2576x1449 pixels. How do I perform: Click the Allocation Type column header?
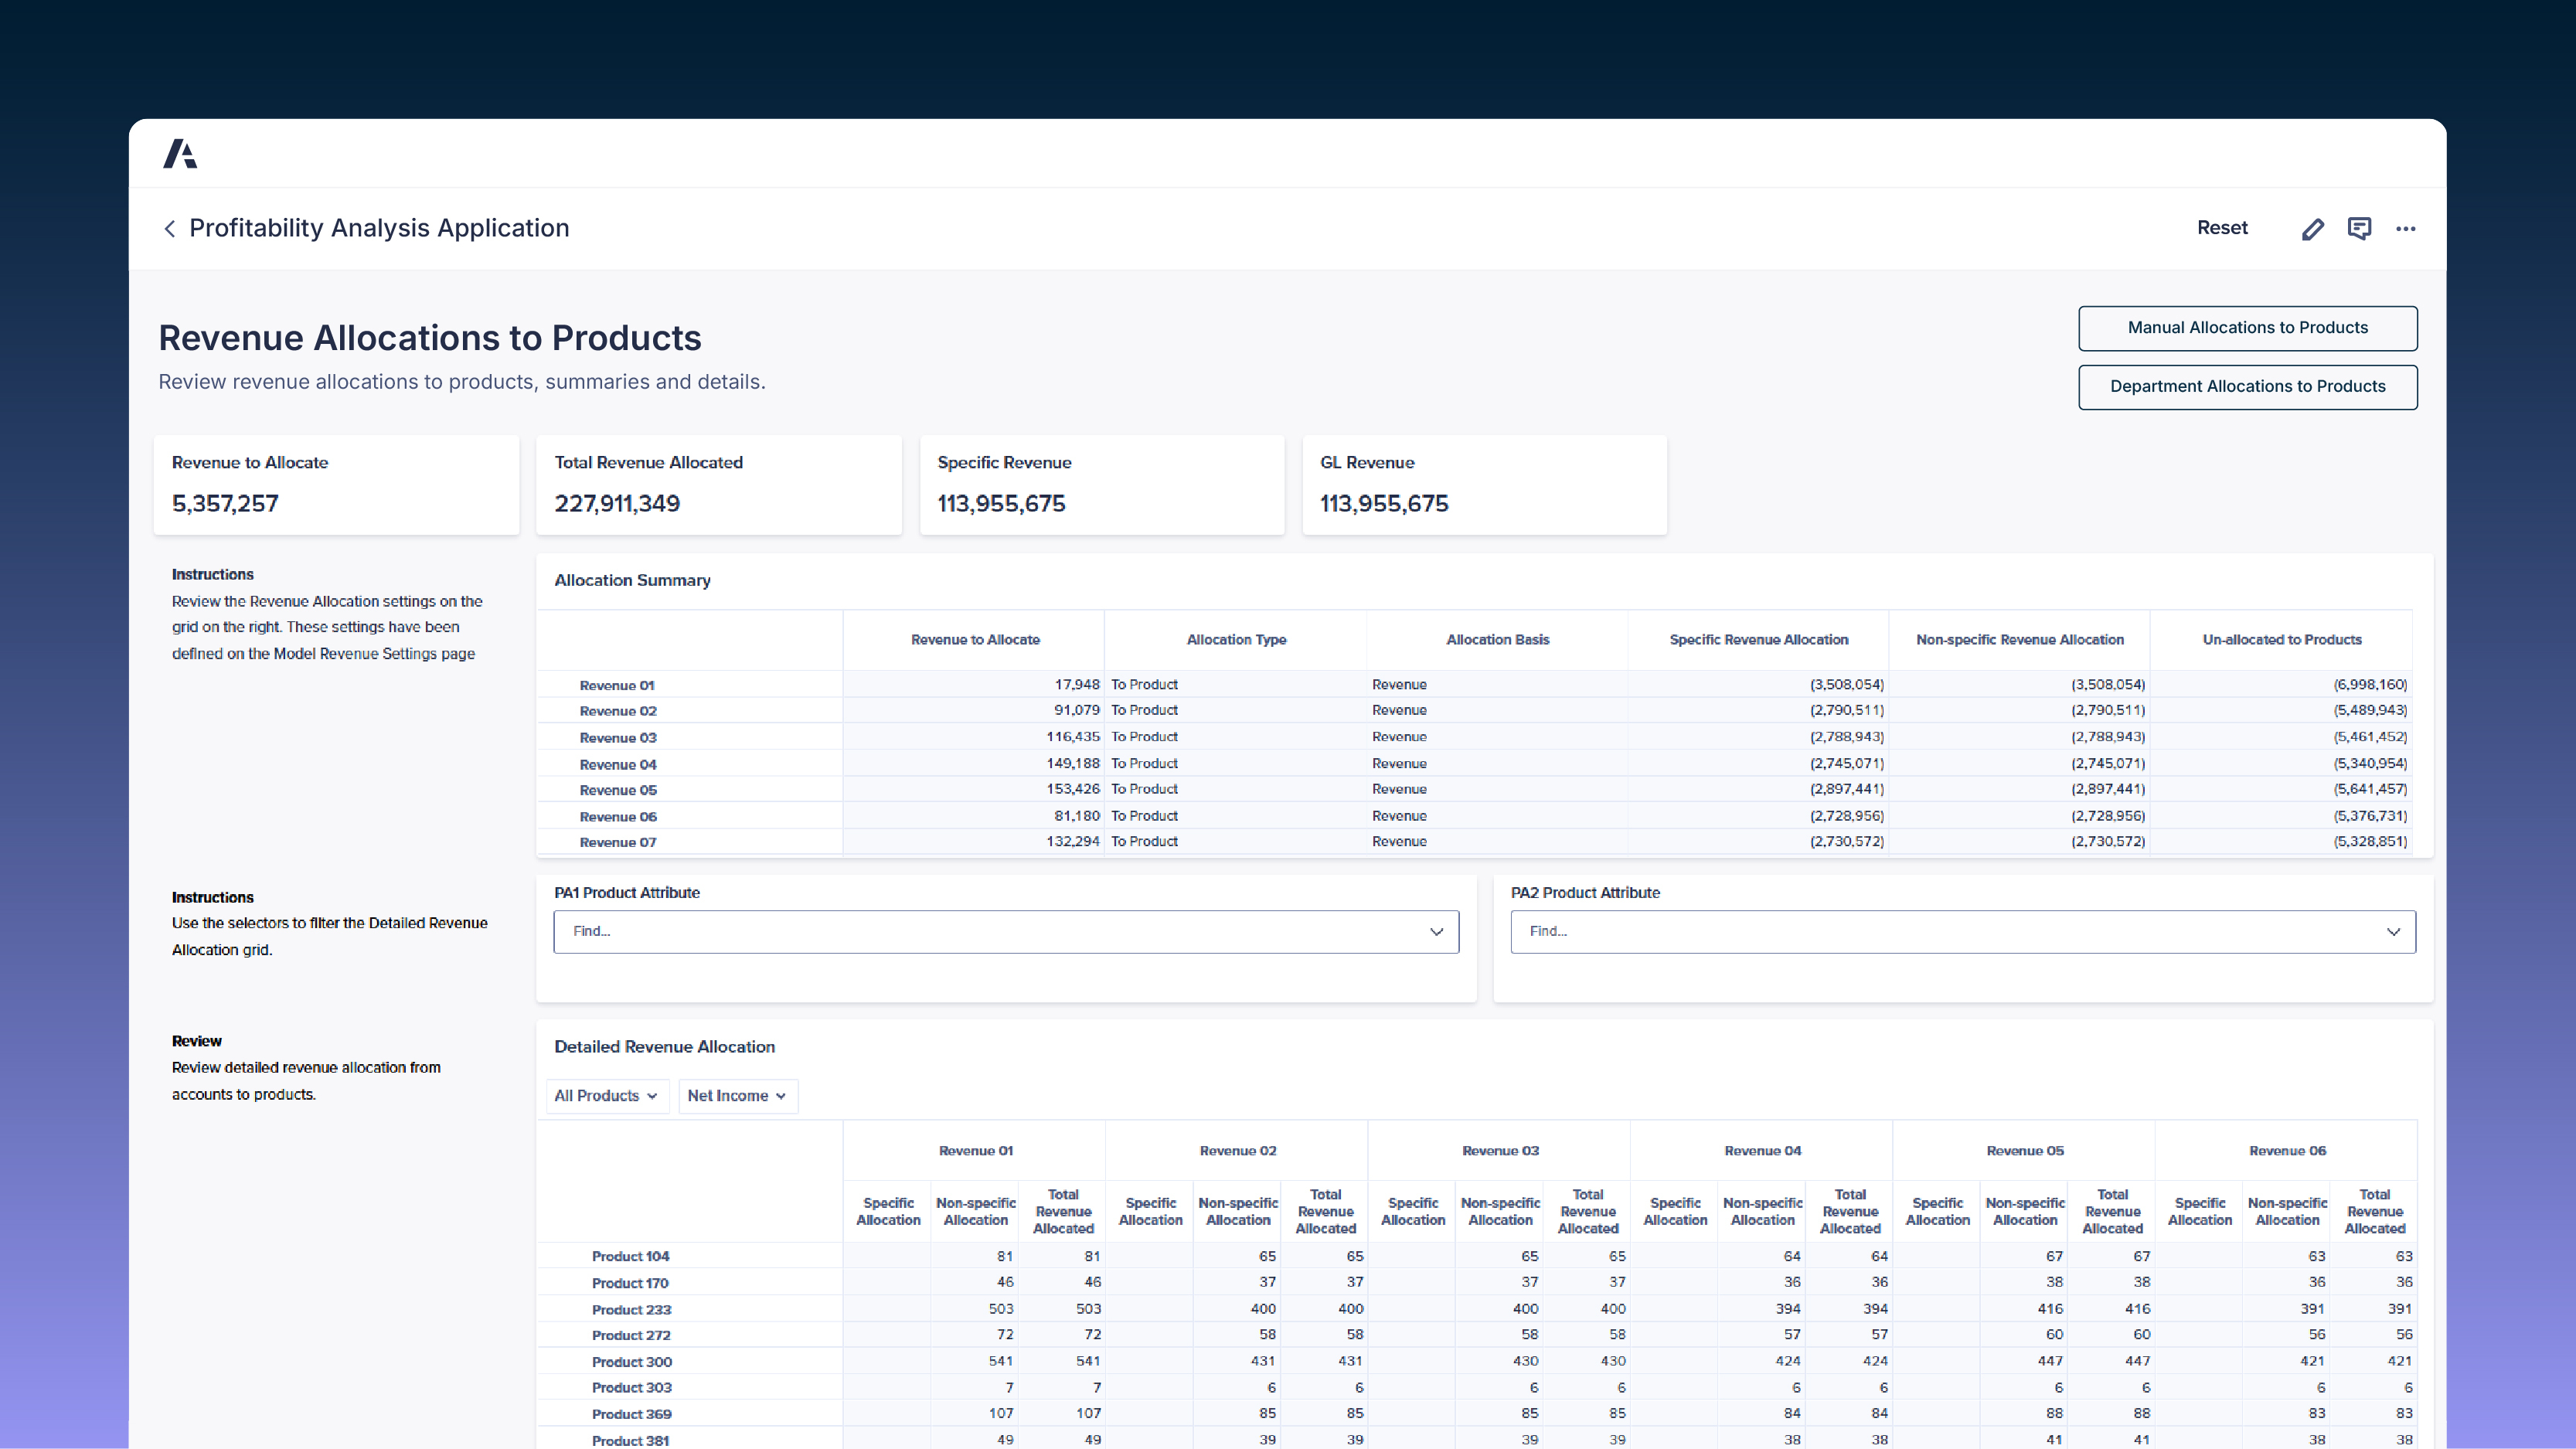pyautogui.click(x=1236, y=640)
